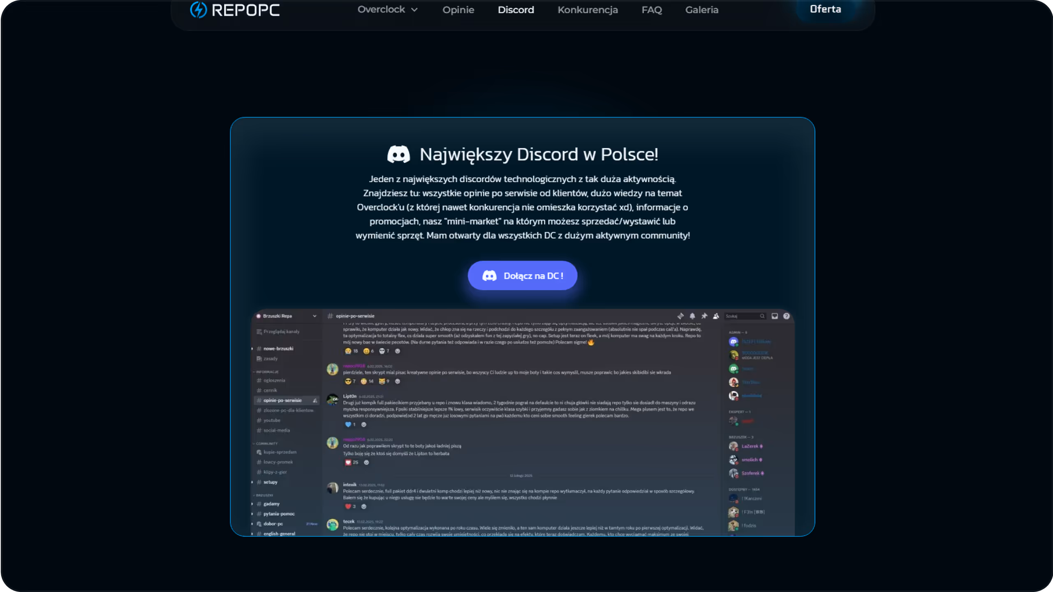The width and height of the screenshot is (1053, 592).
Task: Click the channel title opinie-po-serwisie in header
Action: [355, 316]
